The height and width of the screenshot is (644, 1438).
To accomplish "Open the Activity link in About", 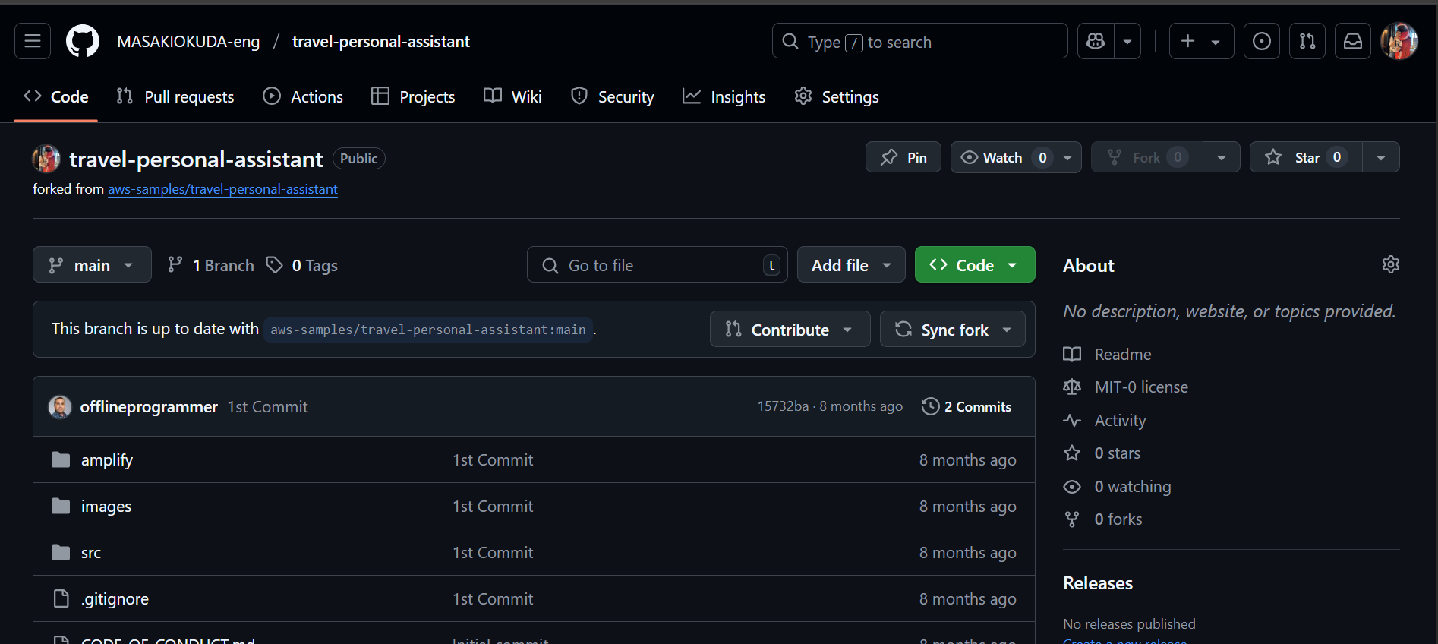I will (1105, 421).
